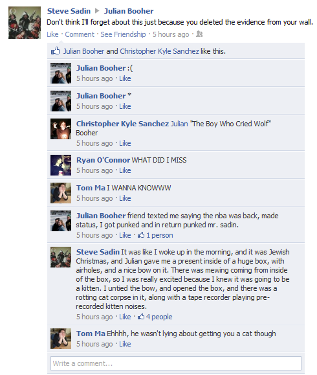Open Julian Booher's profile from post header
Viewport: 317px width, 375px height.
[x=129, y=11]
